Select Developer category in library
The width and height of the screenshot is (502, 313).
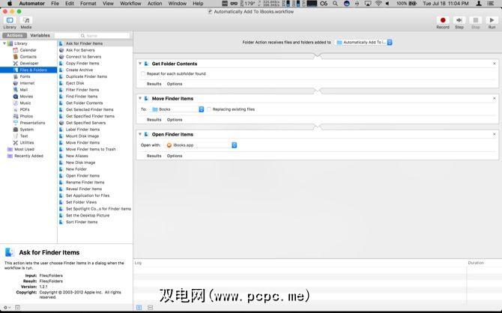[x=28, y=64]
